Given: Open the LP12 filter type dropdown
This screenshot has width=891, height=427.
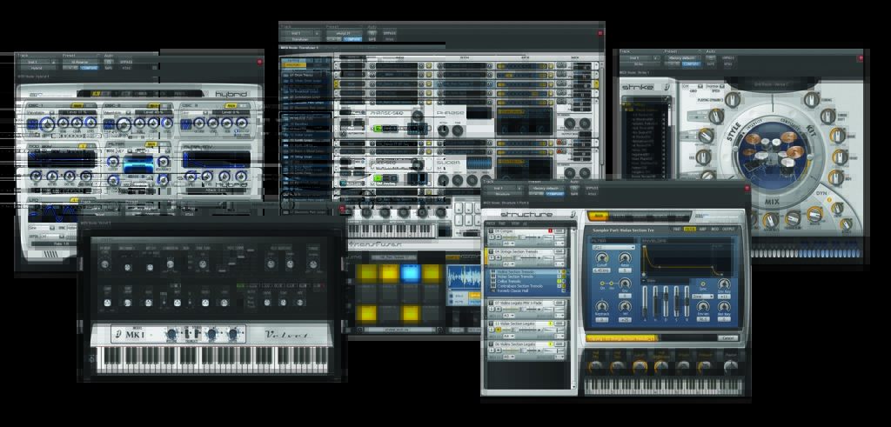Looking at the screenshot, I should click(611, 247).
